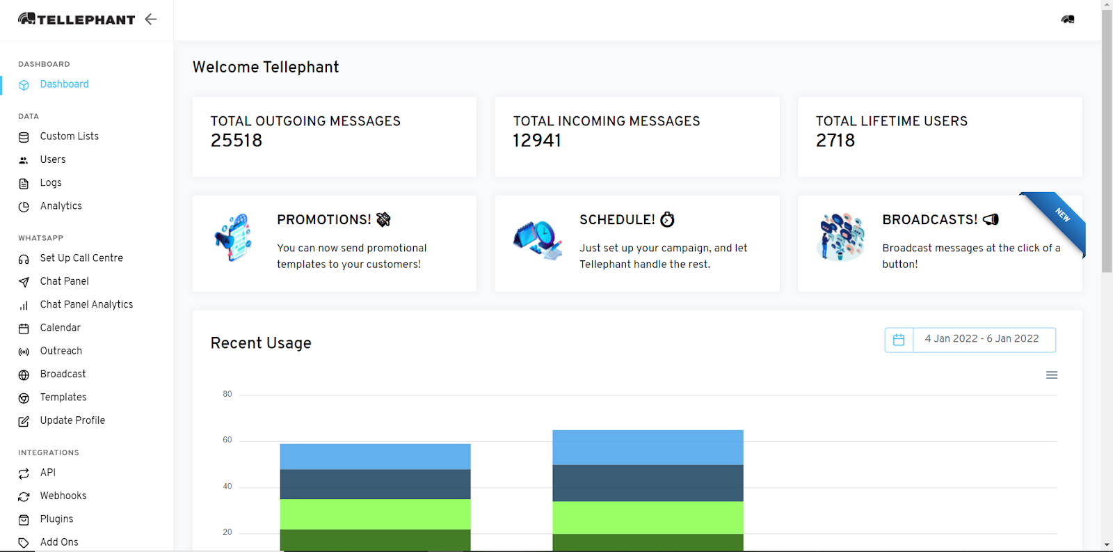The width and height of the screenshot is (1113, 552).
Task: Go to Webhooks
Action: [x=63, y=496]
